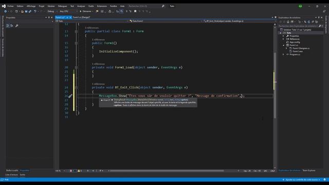329x185 pixels.
Task: Select Form1.Designer.cs in Solution Explorer
Action: 301,48
